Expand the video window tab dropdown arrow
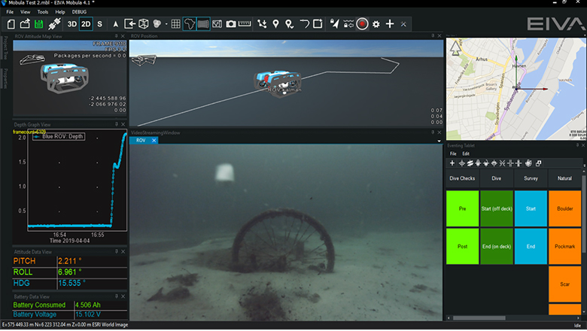The image size is (587, 331). pyautogui.click(x=439, y=141)
